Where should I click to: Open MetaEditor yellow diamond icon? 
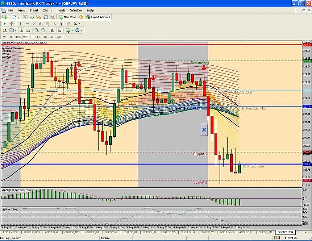click(81, 17)
